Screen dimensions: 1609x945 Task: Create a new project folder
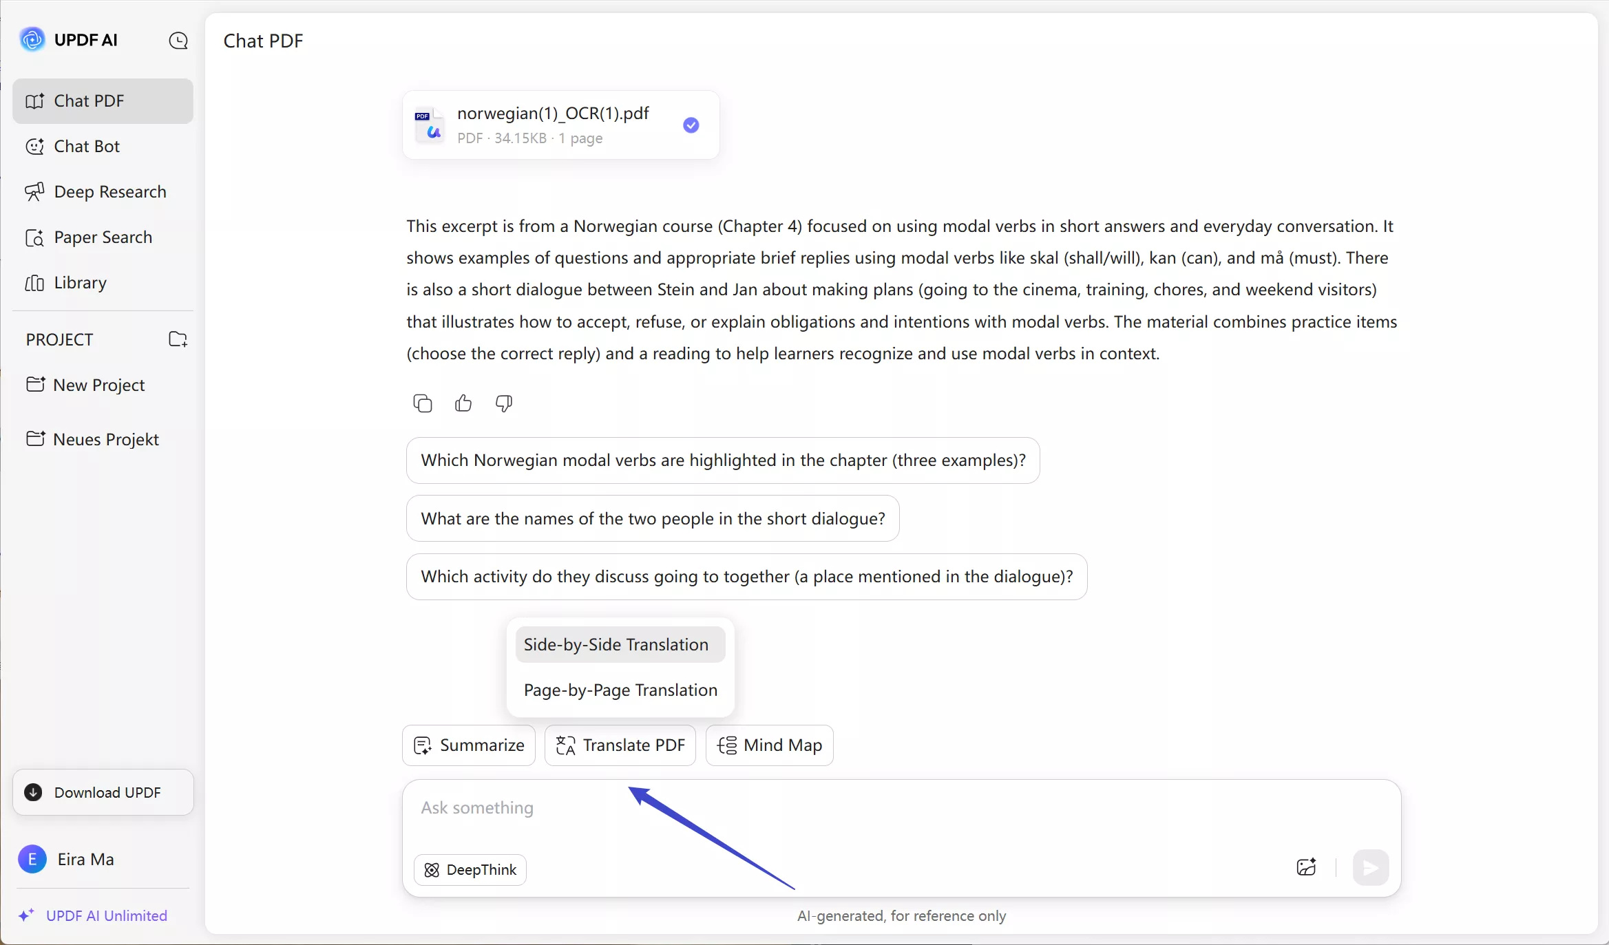pos(178,339)
